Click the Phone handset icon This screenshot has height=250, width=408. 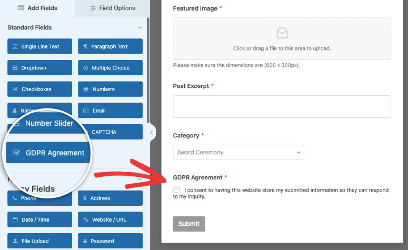[15, 198]
